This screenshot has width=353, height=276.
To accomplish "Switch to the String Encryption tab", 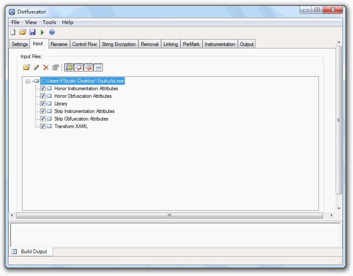I will click(119, 44).
